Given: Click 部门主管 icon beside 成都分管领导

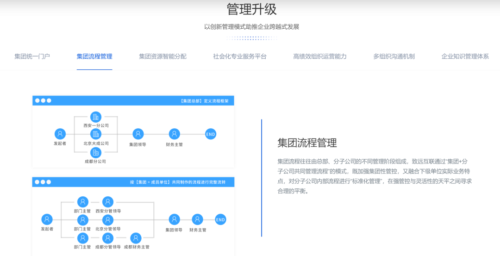Looking at the screenshot, I should (x=83, y=238).
